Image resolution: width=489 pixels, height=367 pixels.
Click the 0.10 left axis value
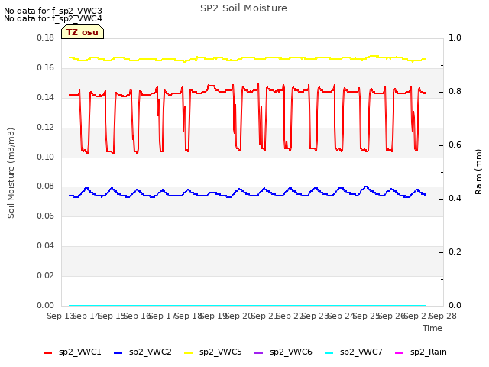click(x=45, y=157)
